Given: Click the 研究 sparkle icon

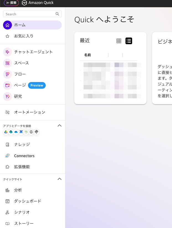Looking at the screenshot, I should point(7,96).
